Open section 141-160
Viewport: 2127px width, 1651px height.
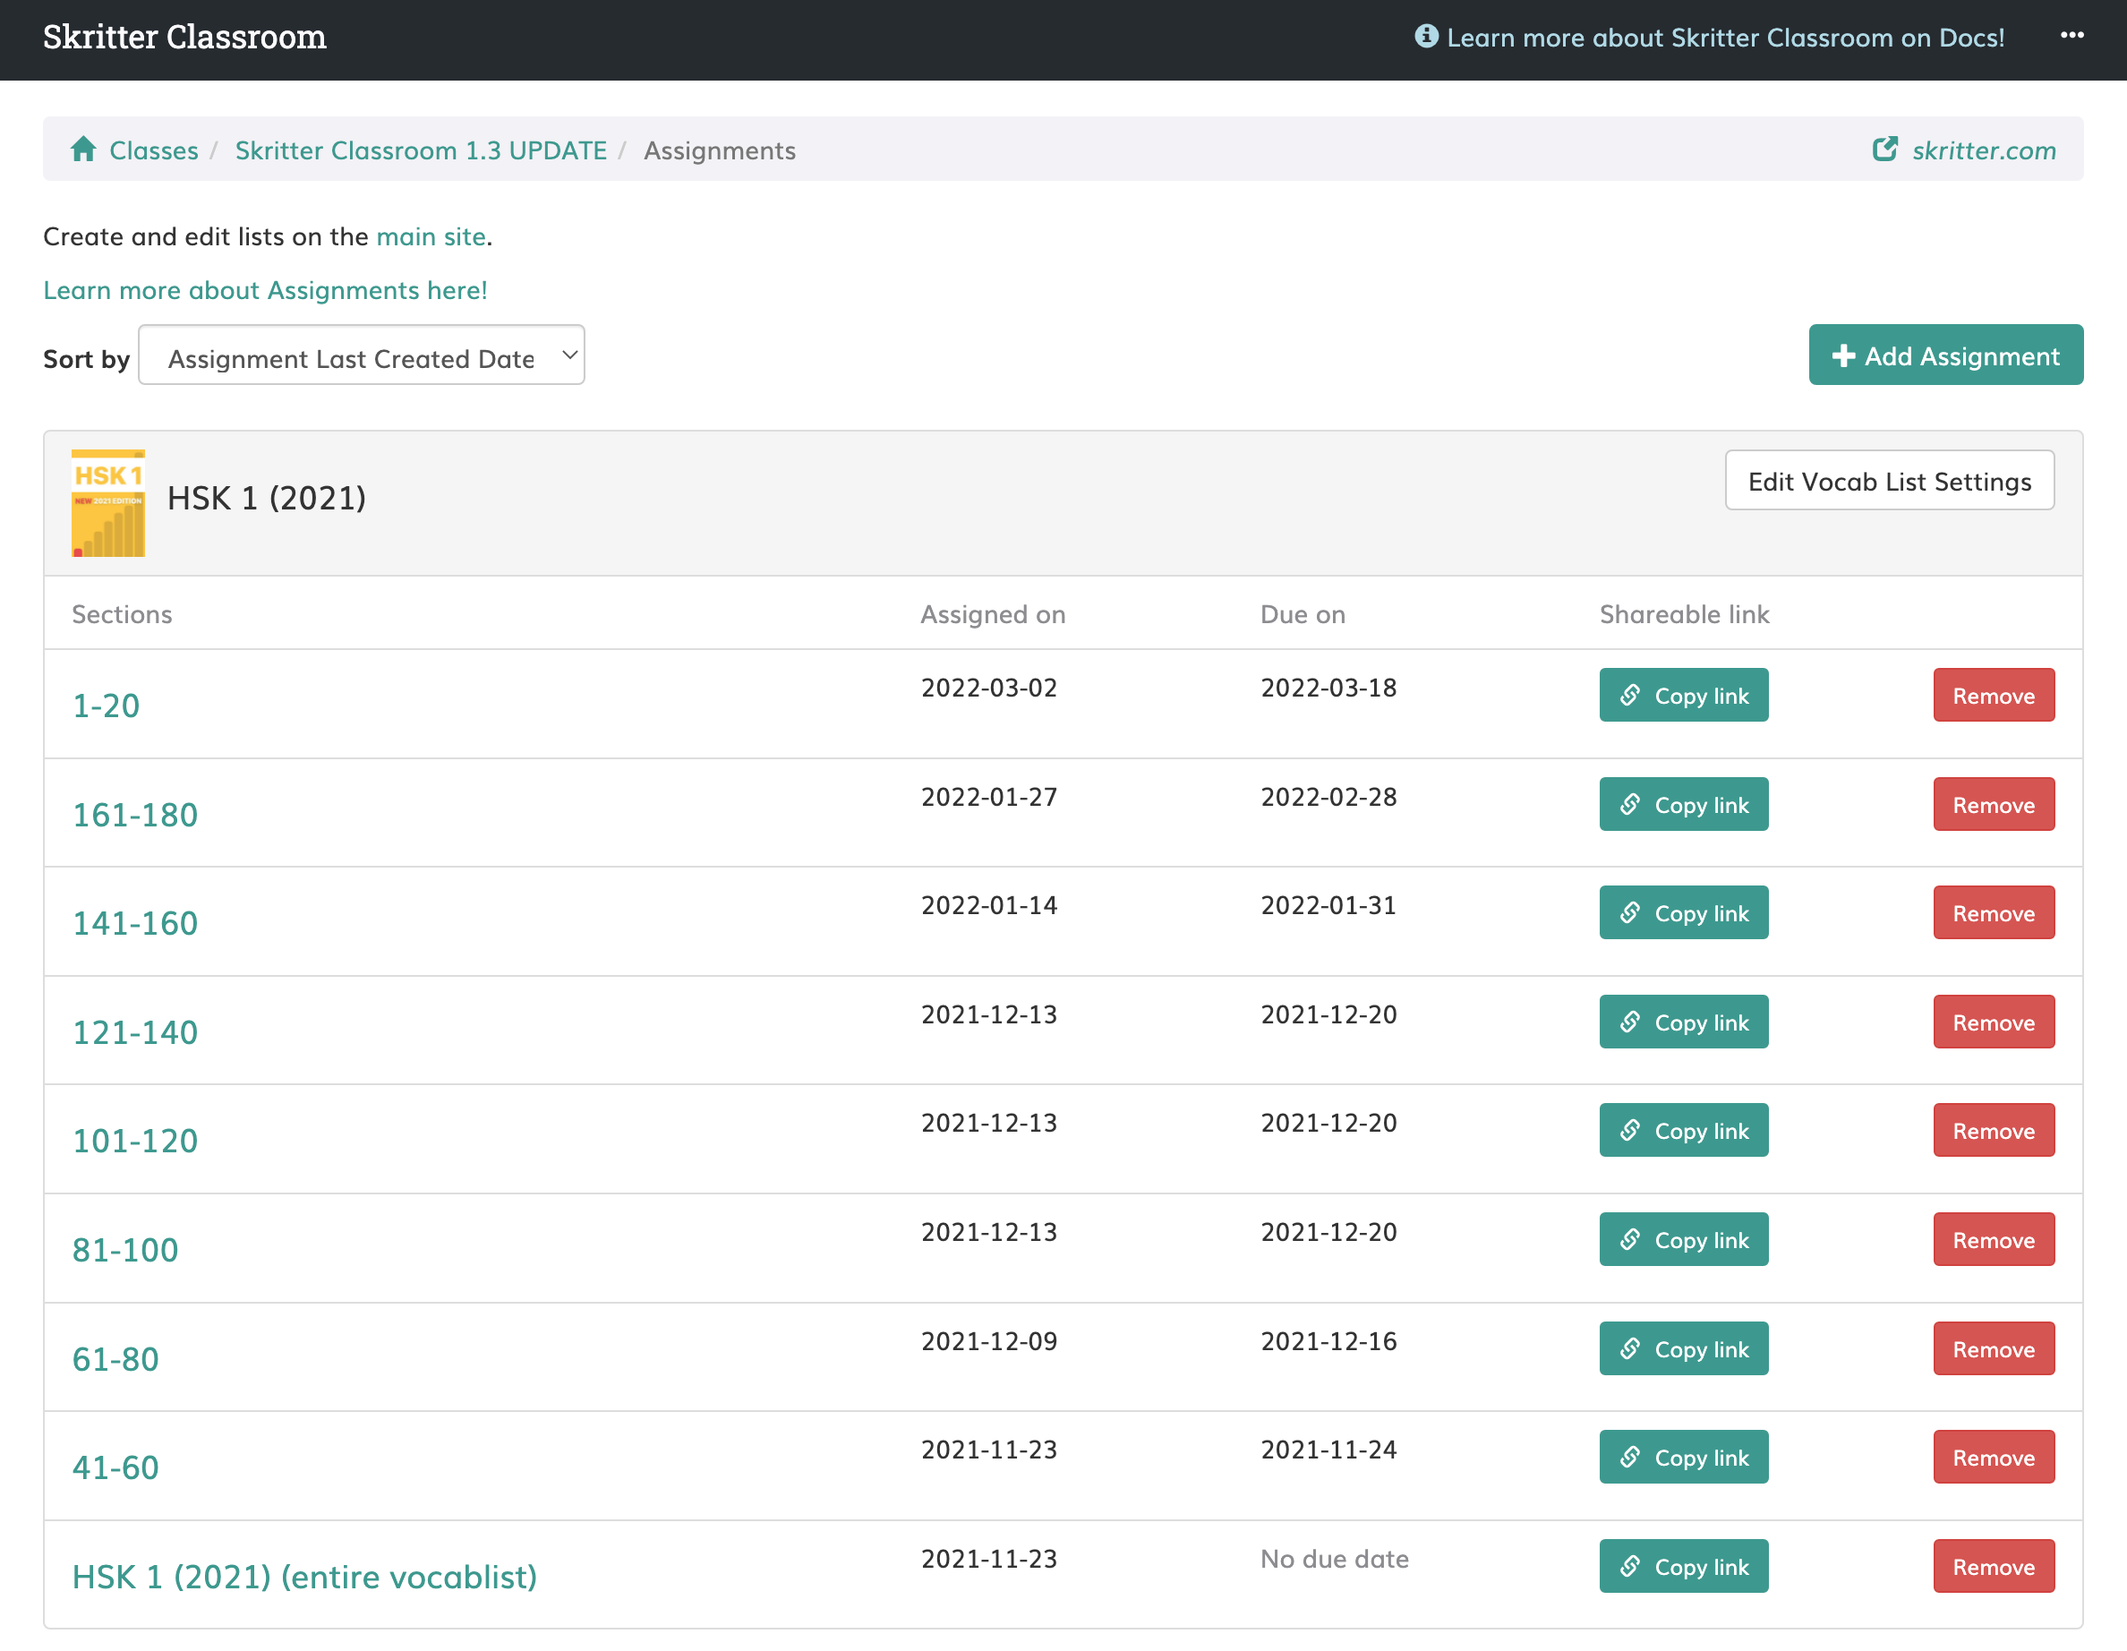pyautogui.click(x=135, y=922)
